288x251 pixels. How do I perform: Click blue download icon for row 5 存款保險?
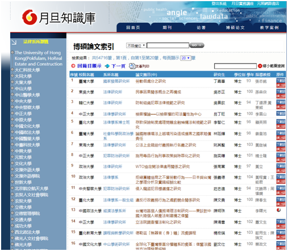pos(281,122)
